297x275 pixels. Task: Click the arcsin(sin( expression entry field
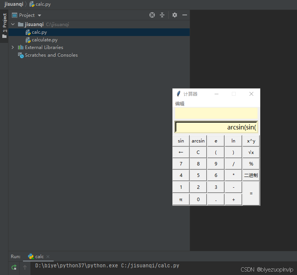tap(216, 127)
